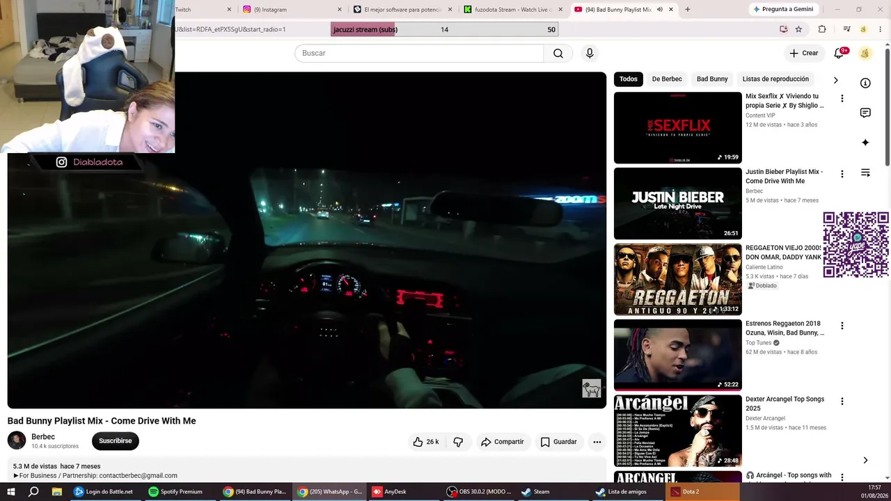Select the Bad Bunny filter chip
Screen dimensions: 891x501
712,79
